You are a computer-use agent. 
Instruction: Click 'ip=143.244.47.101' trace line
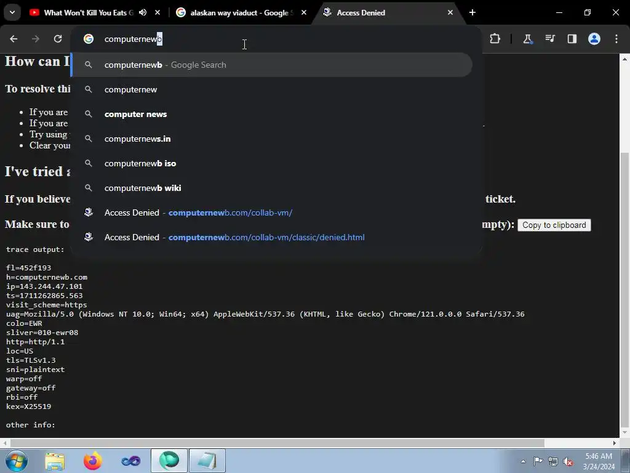click(x=44, y=286)
